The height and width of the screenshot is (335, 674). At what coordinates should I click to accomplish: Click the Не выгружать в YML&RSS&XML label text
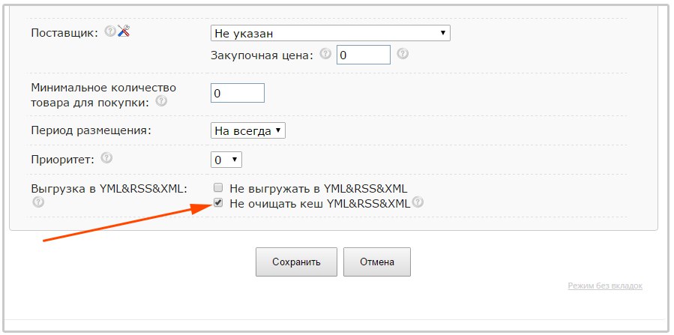pyautogui.click(x=318, y=188)
